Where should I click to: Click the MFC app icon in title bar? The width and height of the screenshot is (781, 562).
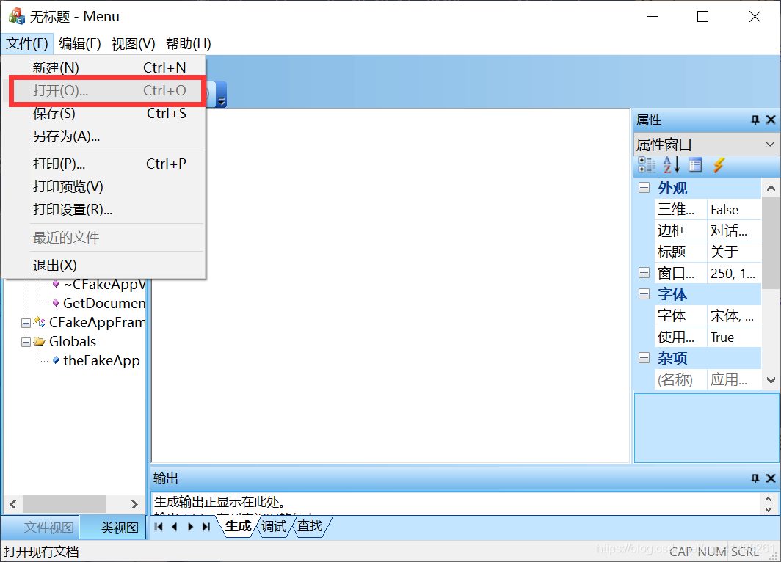coord(16,16)
